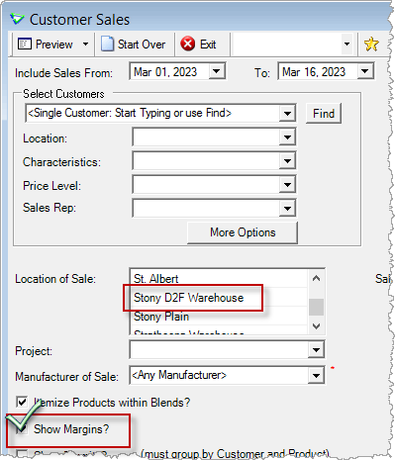395x460 pixels.
Task: Open the Include Sales From date picker
Action: (217, 71)
